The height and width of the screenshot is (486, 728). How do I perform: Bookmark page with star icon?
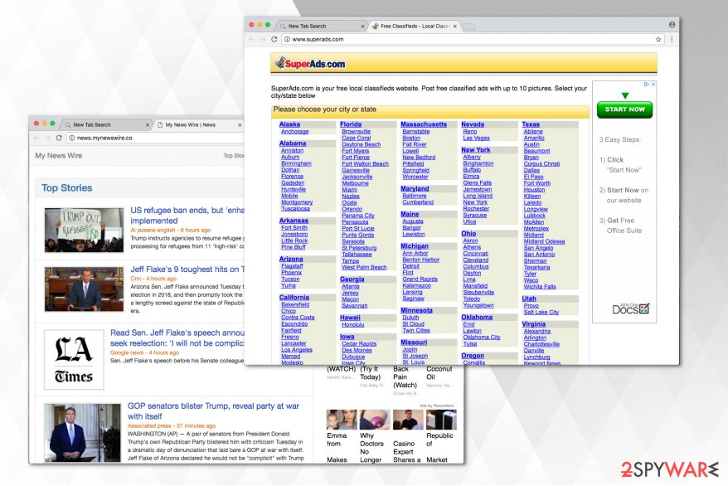658,40
